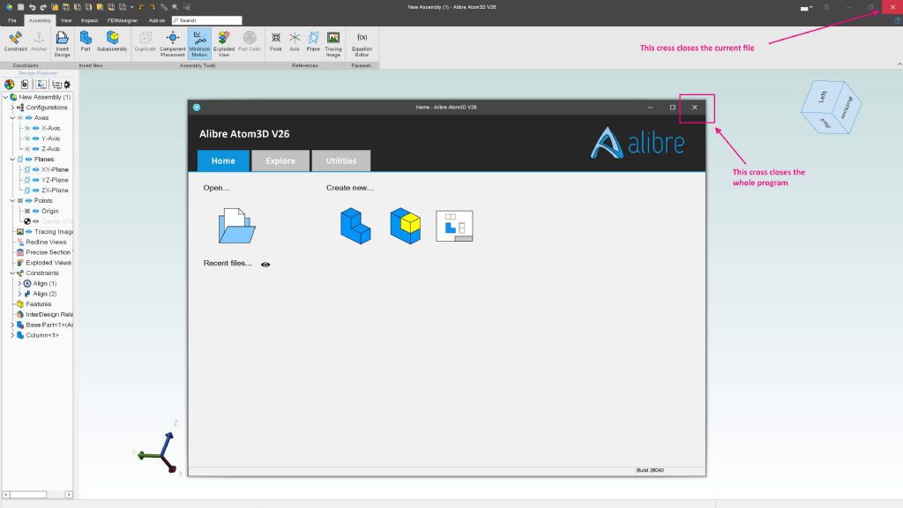
Task: Click the Undo arrow in quick access bar
Action: coord(33,7)
